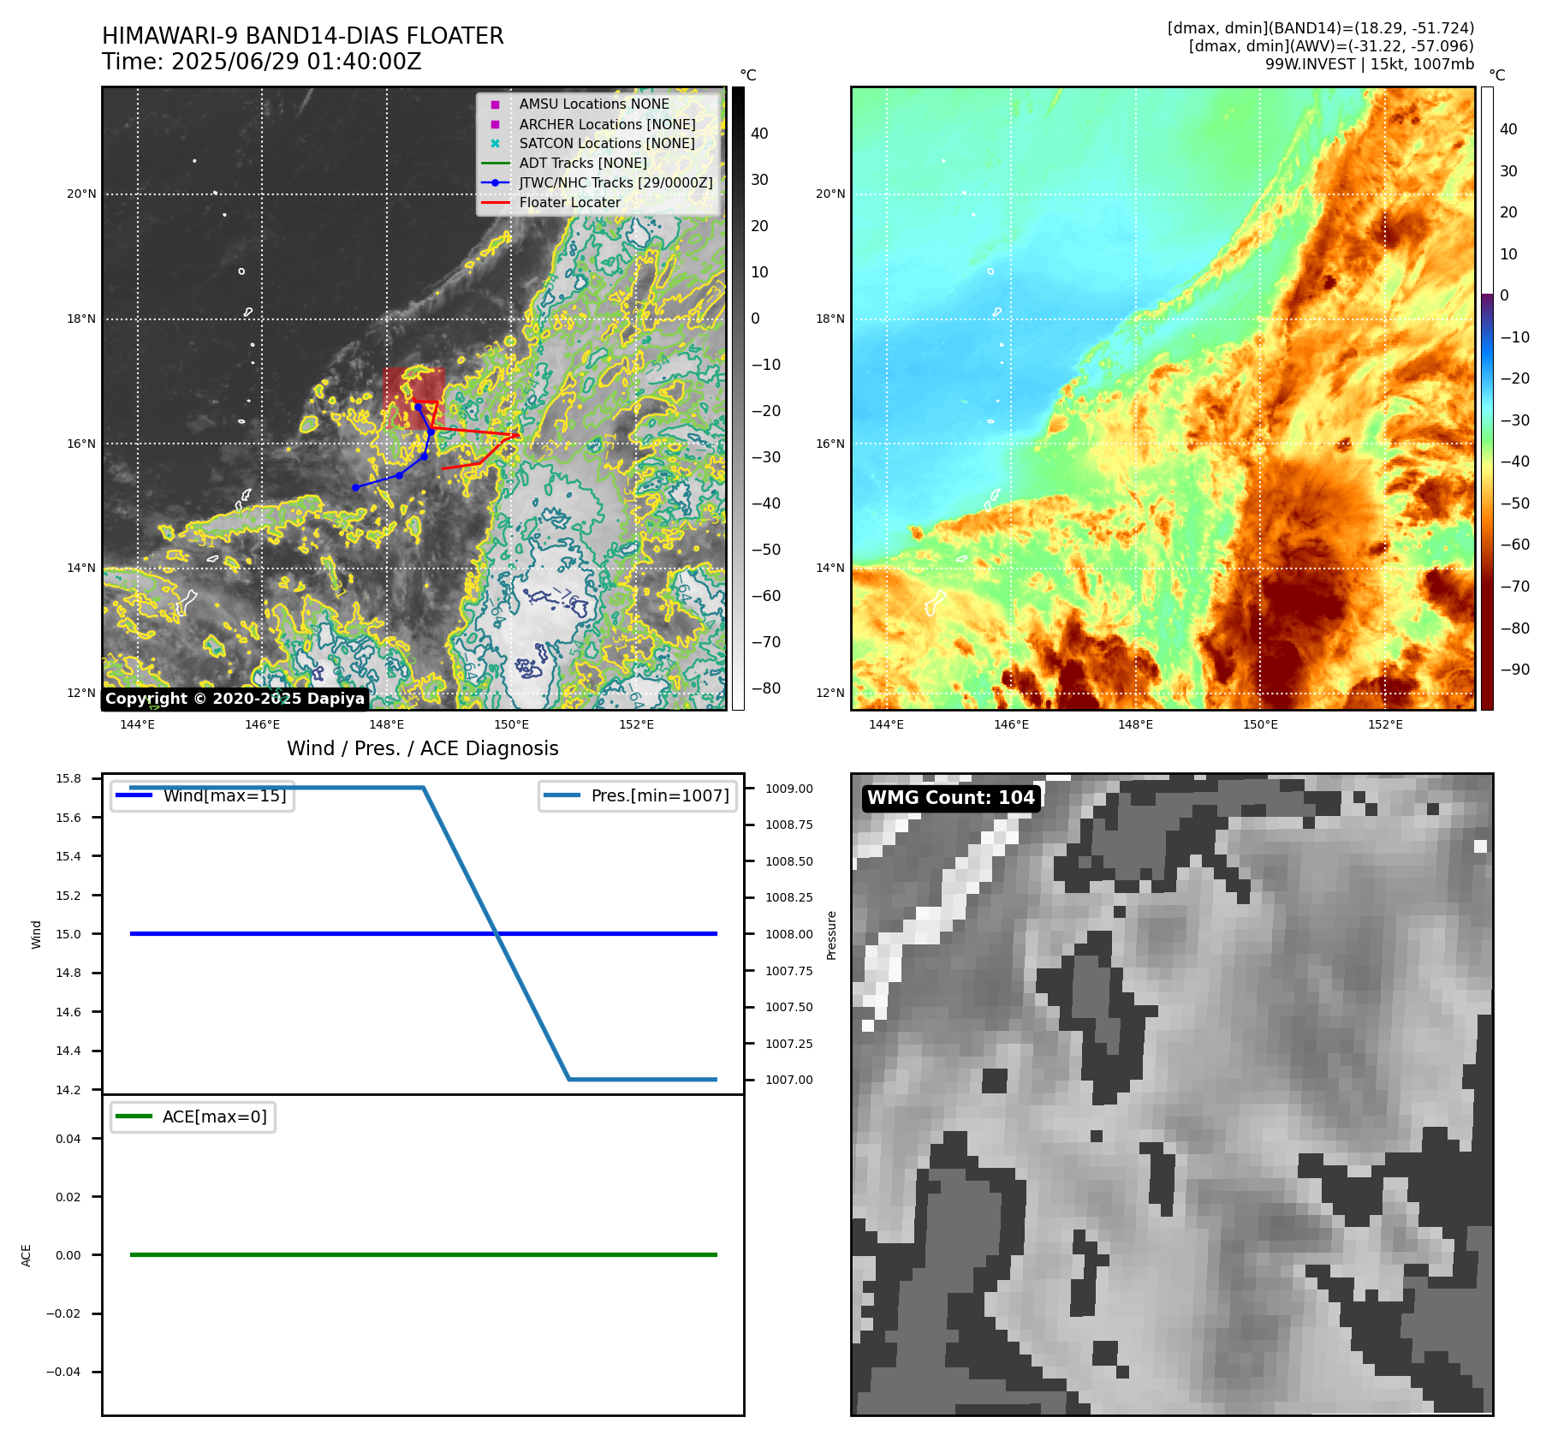This screenshot has height=1447, width=1552.
Task: Click the line sample in the Pres.[min=1007] legend
Action: [x=562, y=795]
